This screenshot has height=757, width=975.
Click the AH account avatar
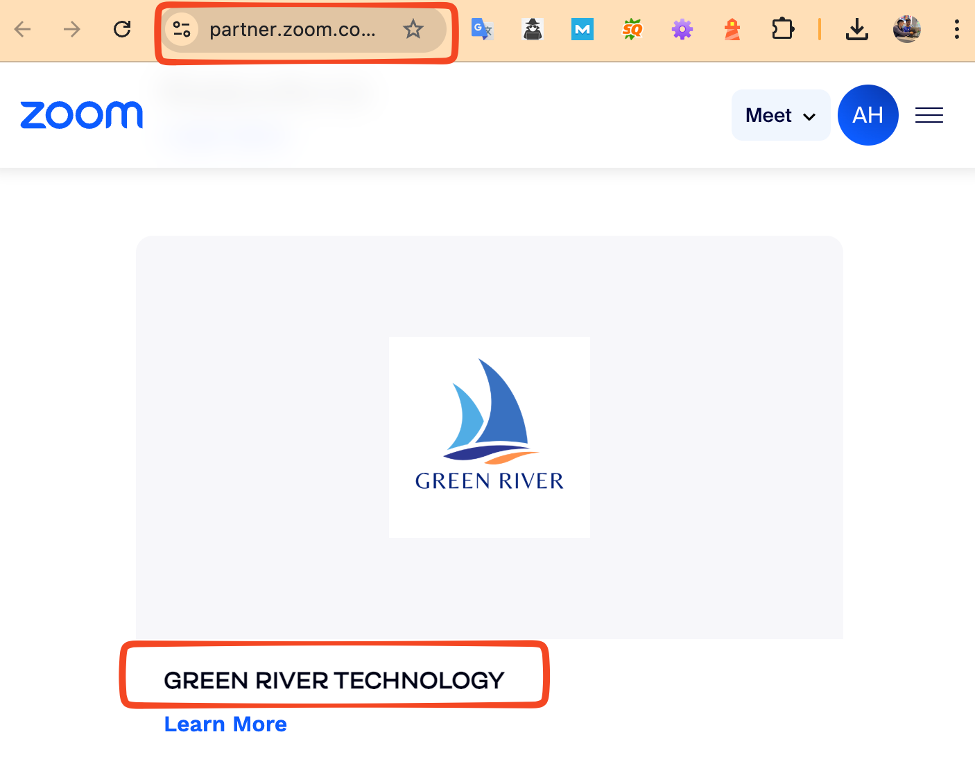pyautogui.click(x=868, y=115)
